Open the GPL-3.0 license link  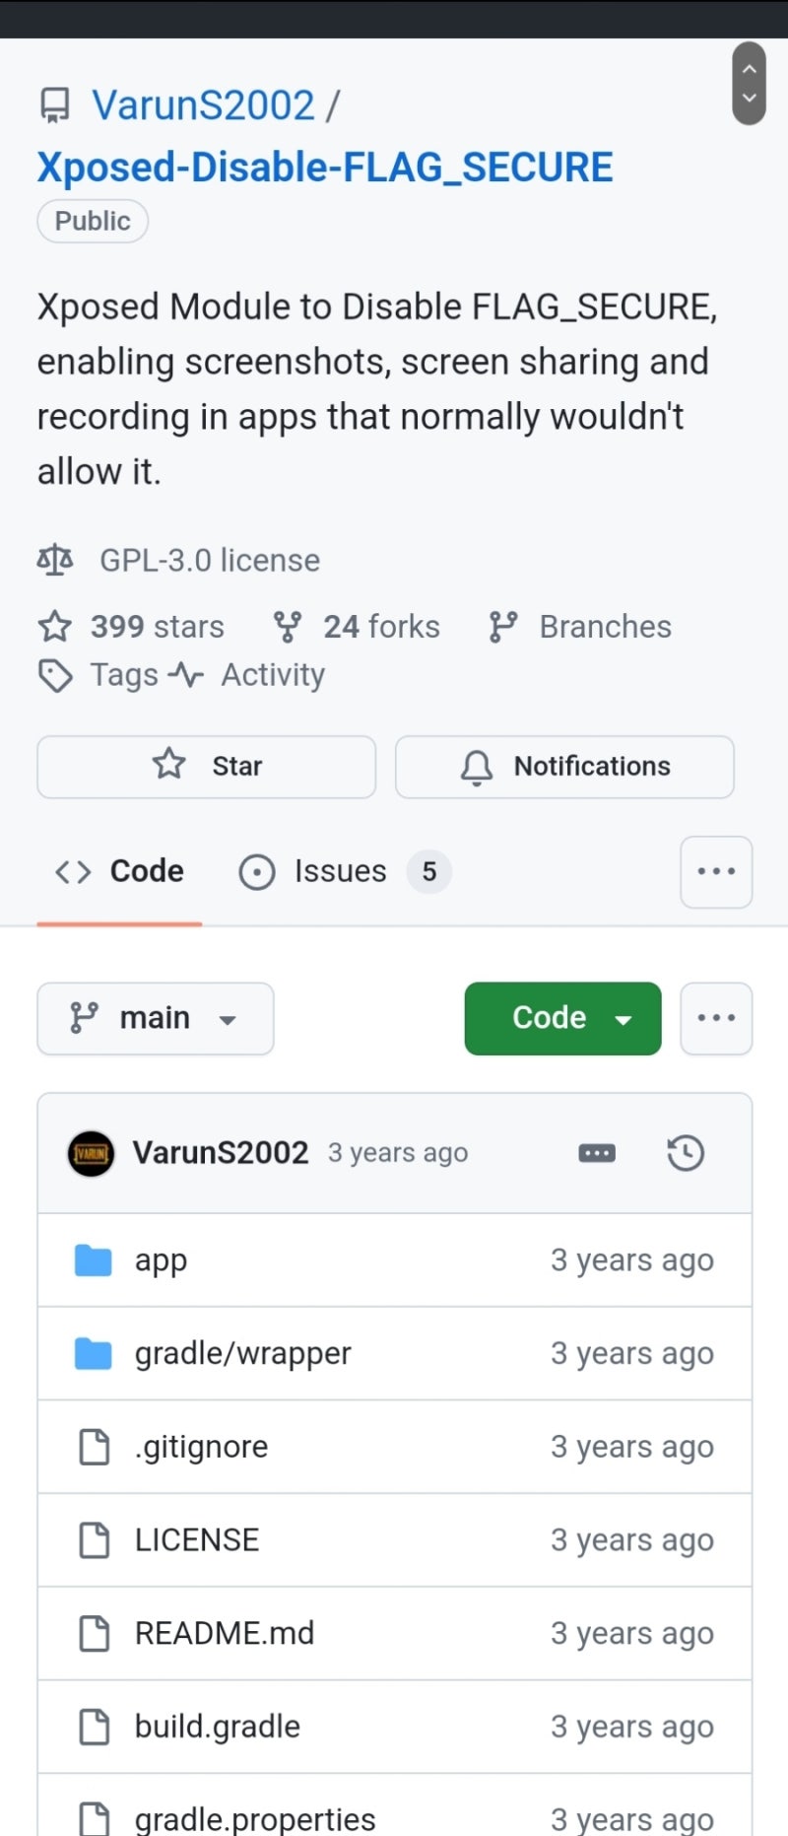pyautogui.click(x=209, y=561)
